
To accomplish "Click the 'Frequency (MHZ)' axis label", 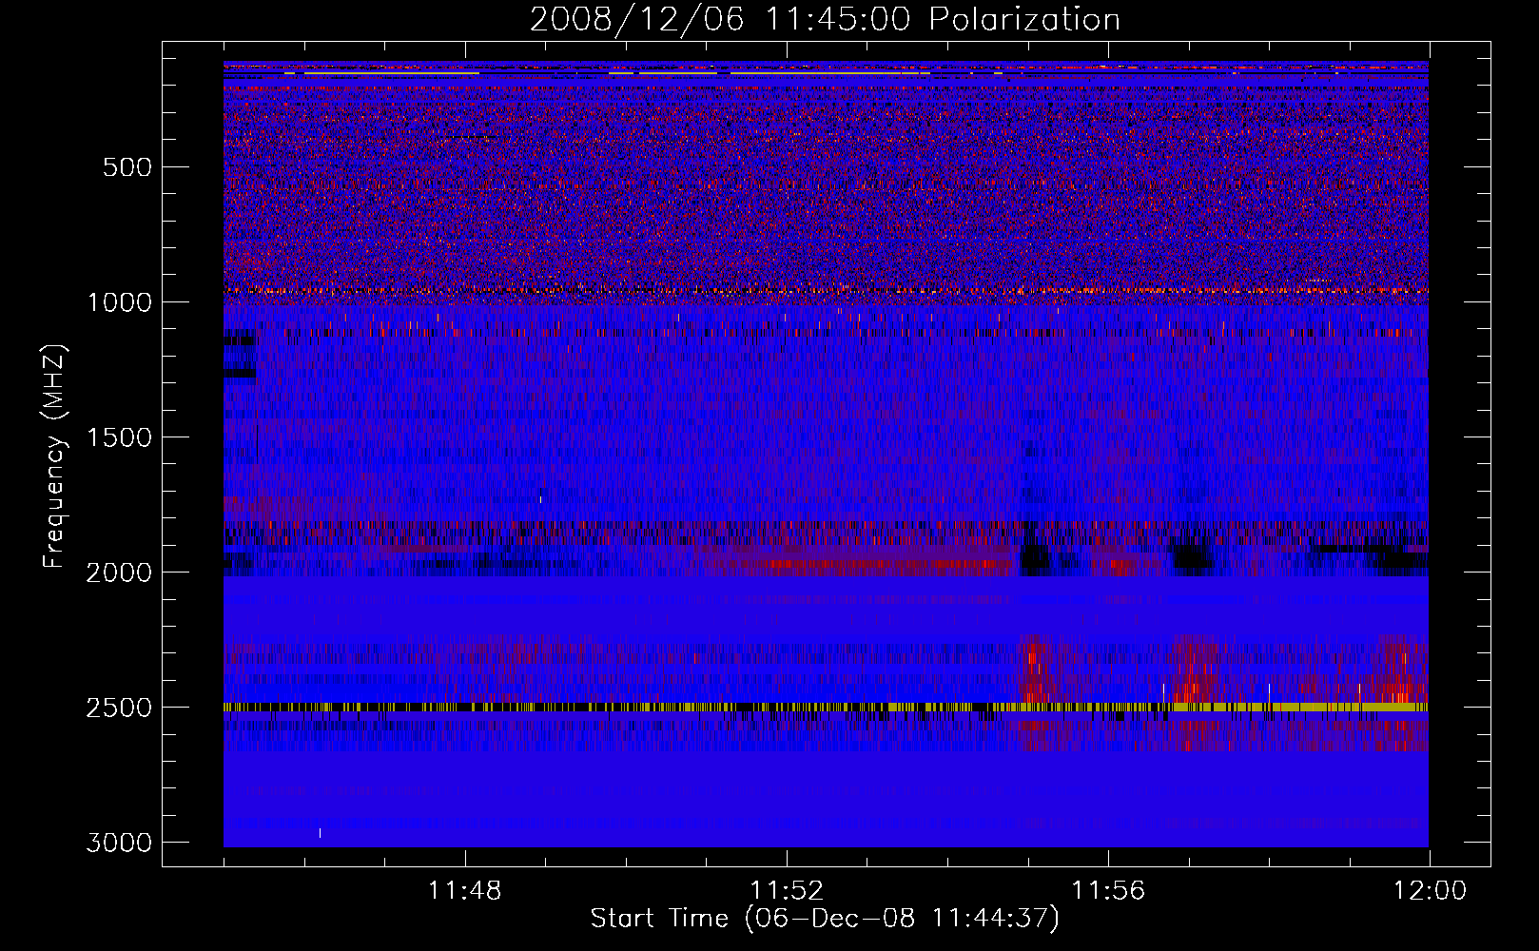I will (54, 456).
